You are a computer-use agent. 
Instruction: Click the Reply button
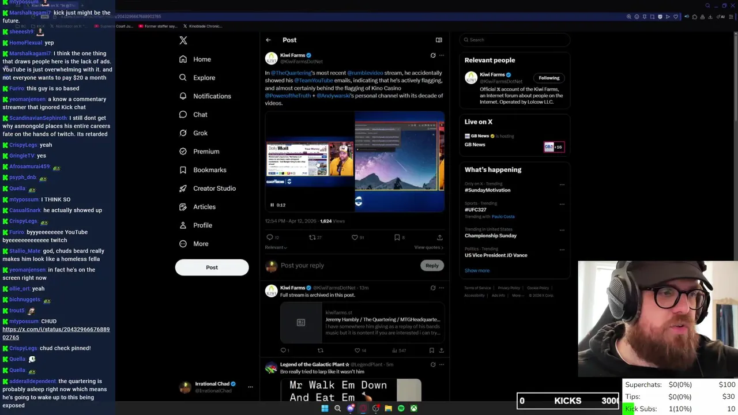[432, 266]
